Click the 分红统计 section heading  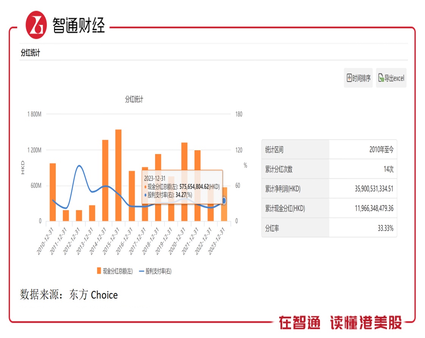point(30,53)
